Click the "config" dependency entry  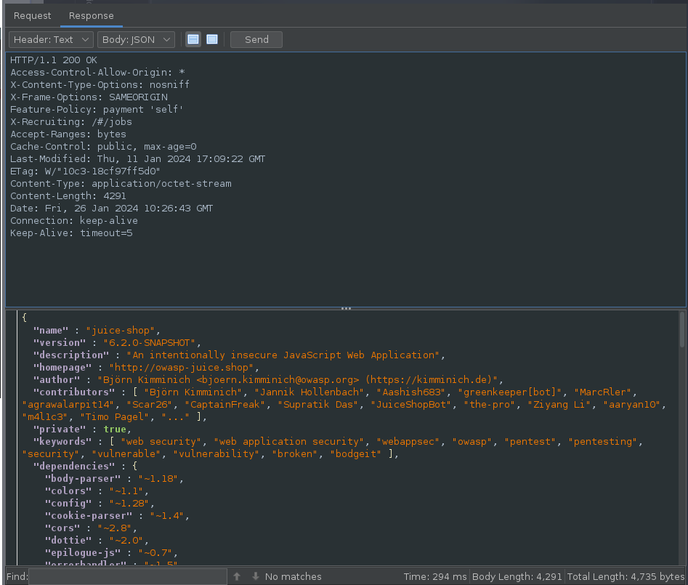(99, 503)
